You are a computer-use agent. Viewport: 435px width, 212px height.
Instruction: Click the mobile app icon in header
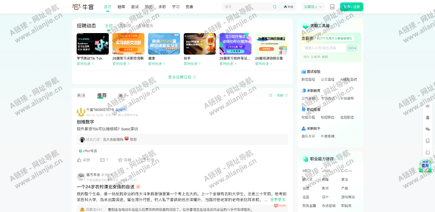332,7
